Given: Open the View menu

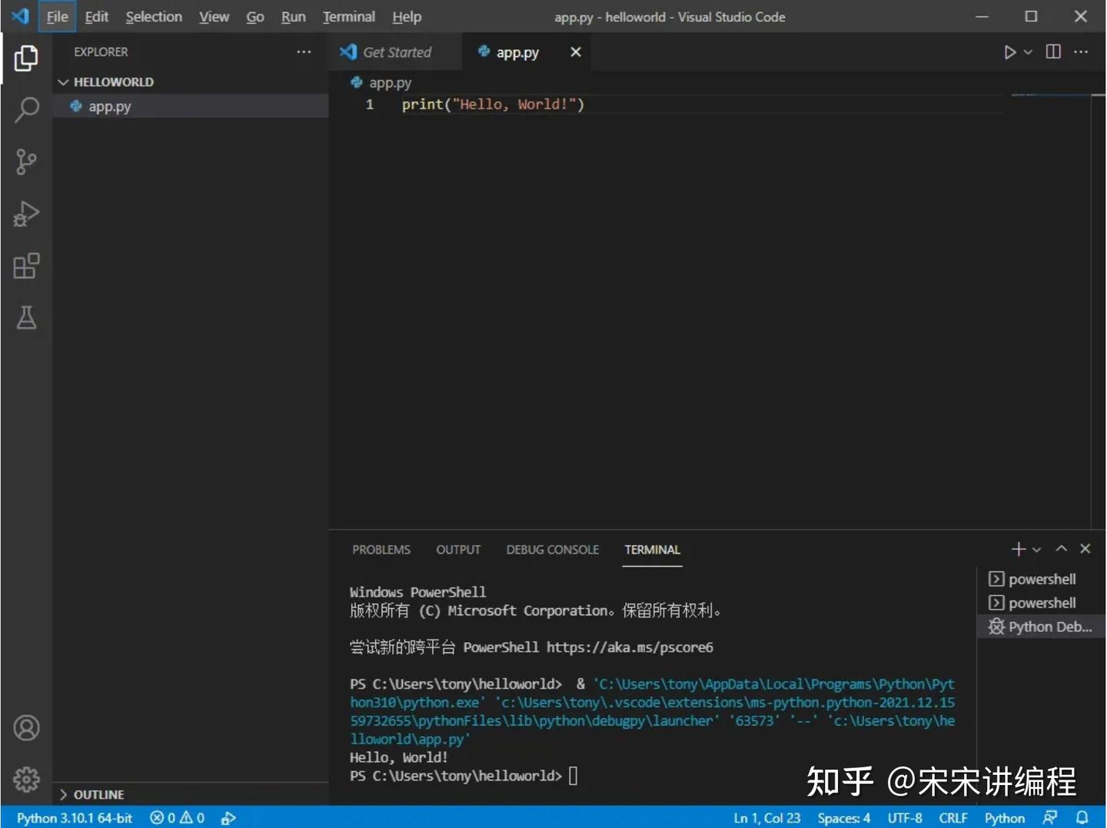Looking at the screenshot, I should point(214,16).
